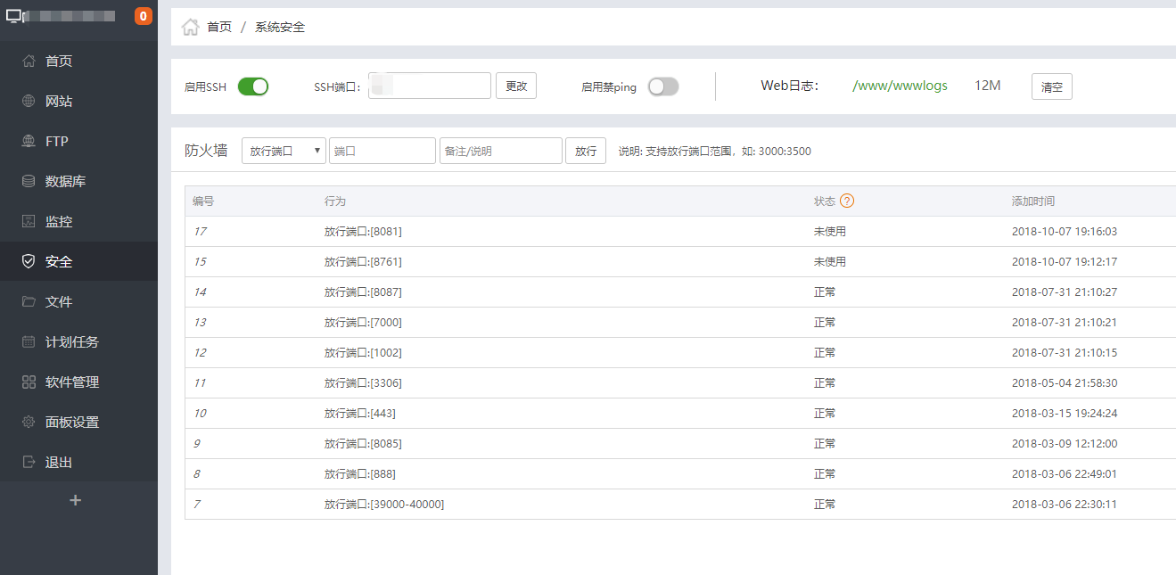Click the folder icon for 文件

29,302
